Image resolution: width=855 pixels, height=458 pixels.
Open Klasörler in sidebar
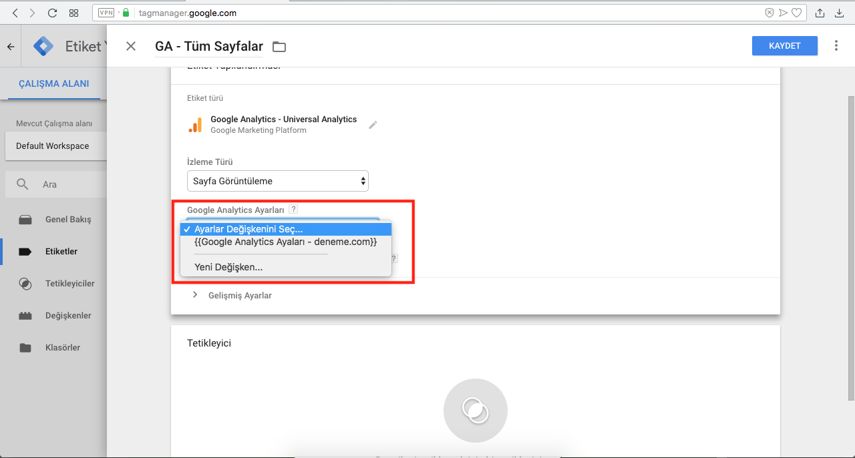[x=53, y=348]
